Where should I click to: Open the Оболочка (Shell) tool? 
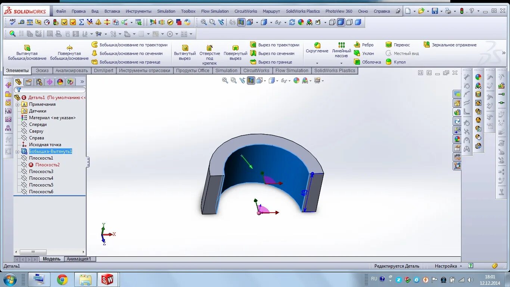click(367, 62)
